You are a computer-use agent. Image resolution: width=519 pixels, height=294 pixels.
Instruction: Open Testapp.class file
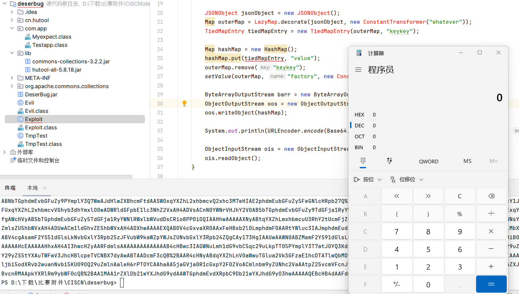point(50,45)
